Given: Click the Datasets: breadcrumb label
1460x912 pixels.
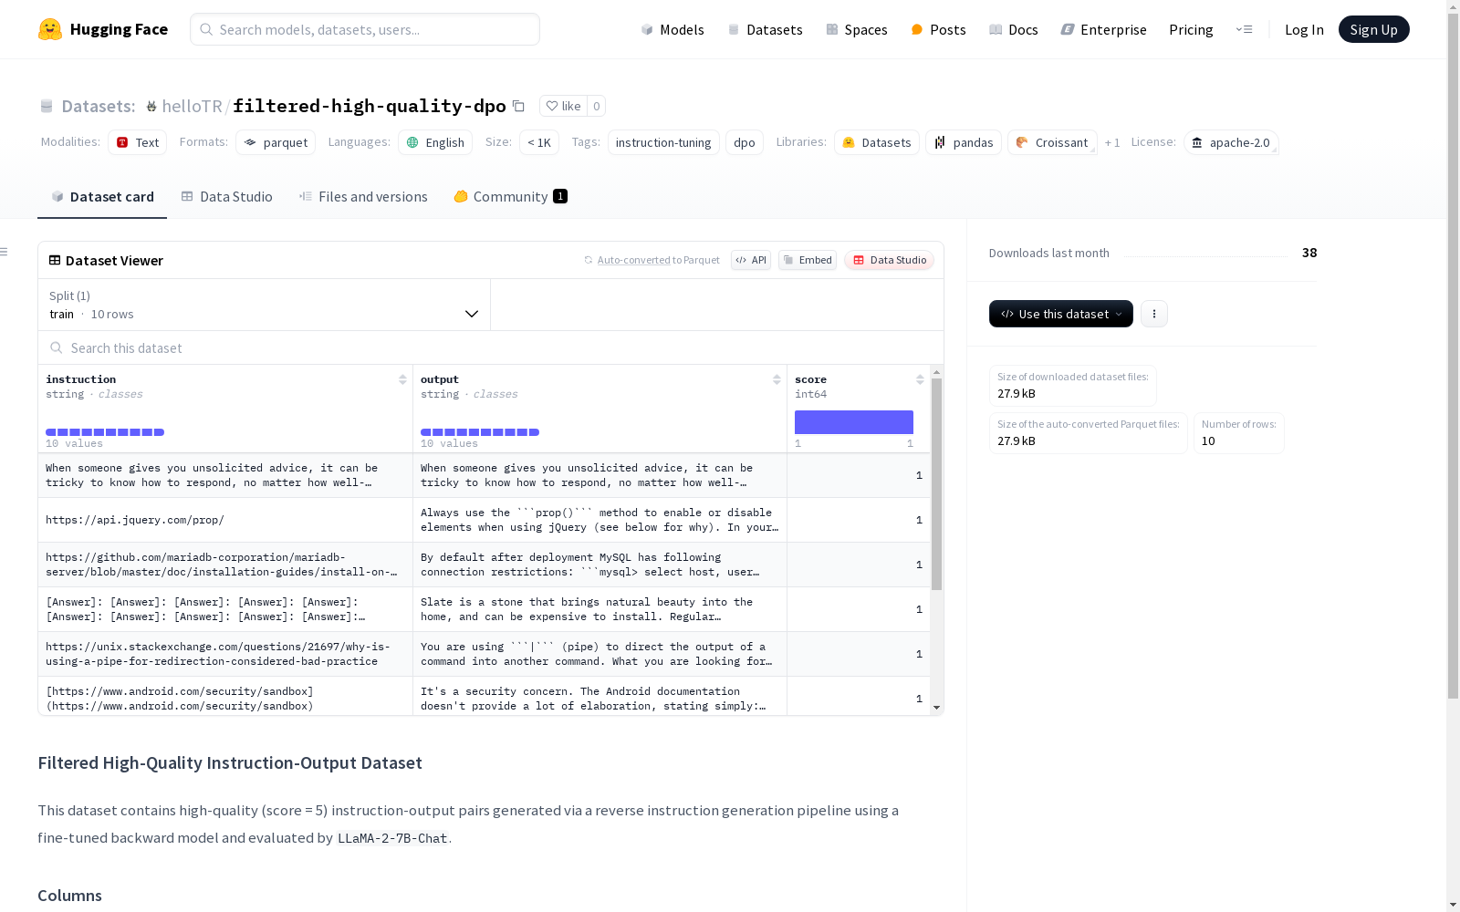Looking at the screenshot, I should (x=99, y=106).
